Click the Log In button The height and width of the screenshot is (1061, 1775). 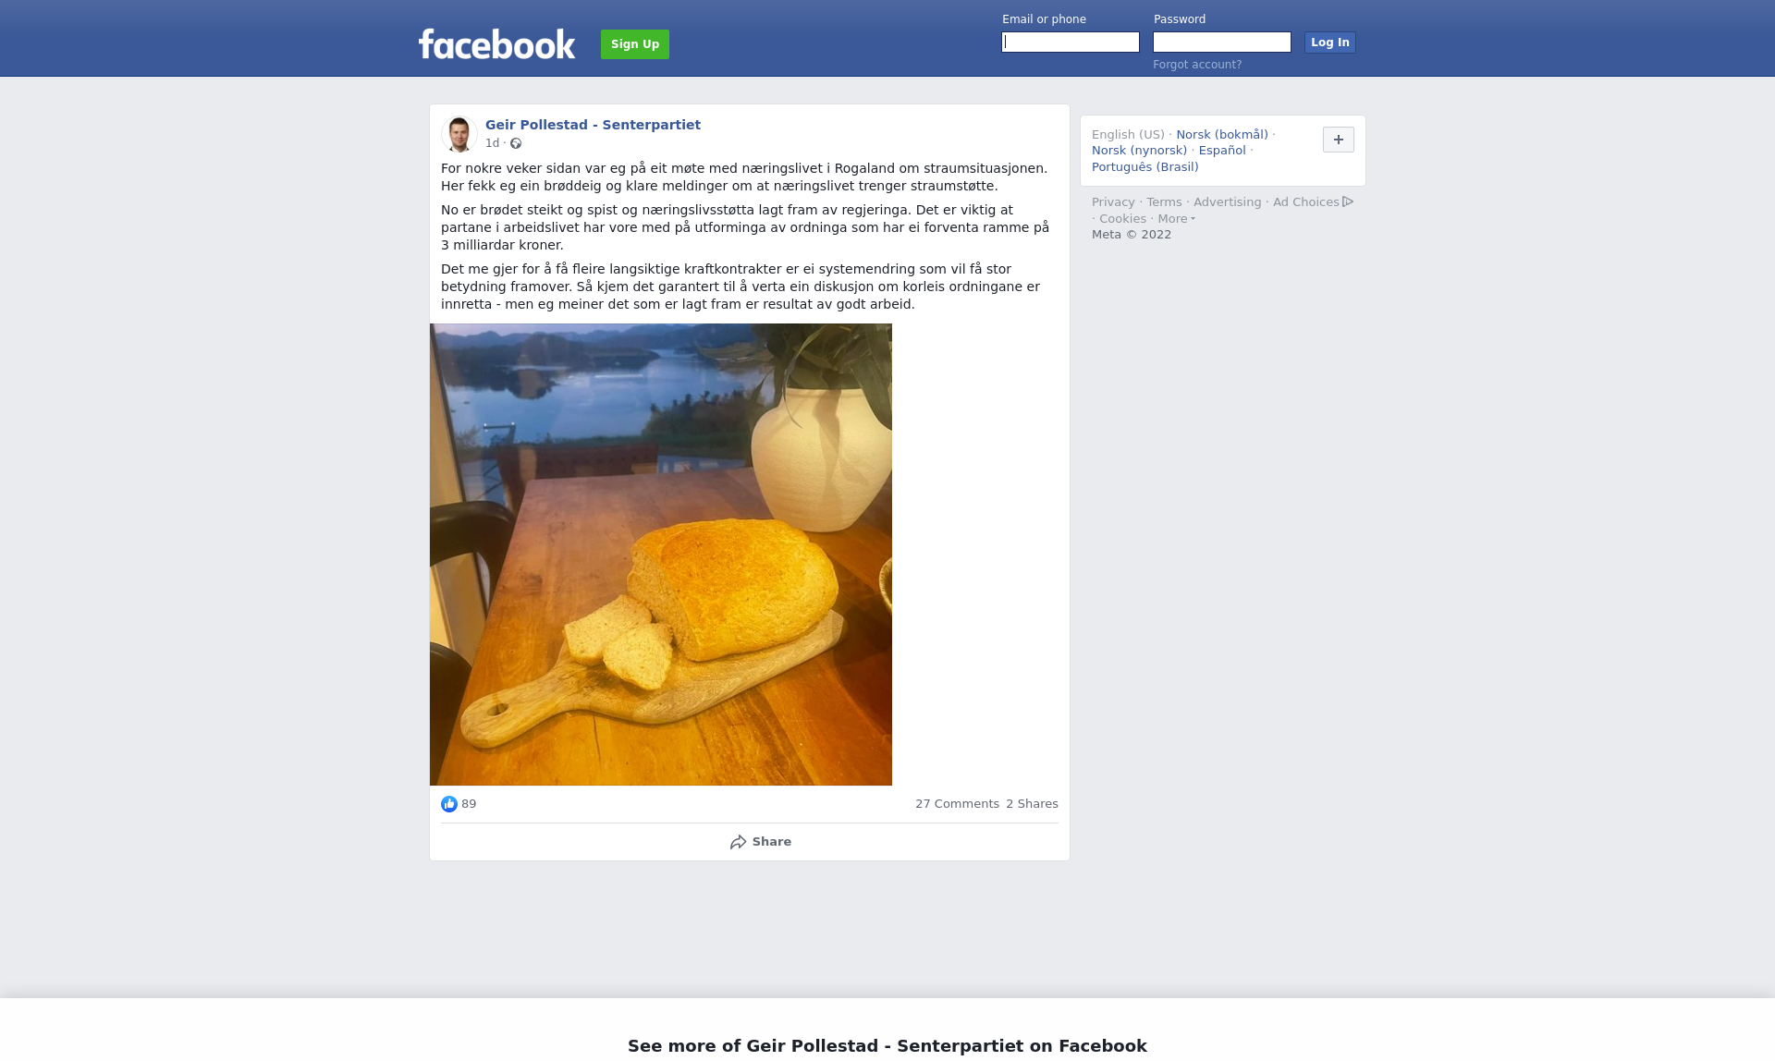(x=1330, y=43)
